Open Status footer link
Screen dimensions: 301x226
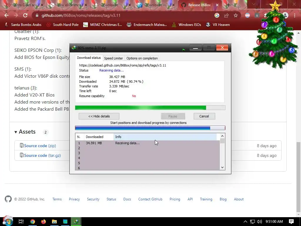[x=111, y=199]
